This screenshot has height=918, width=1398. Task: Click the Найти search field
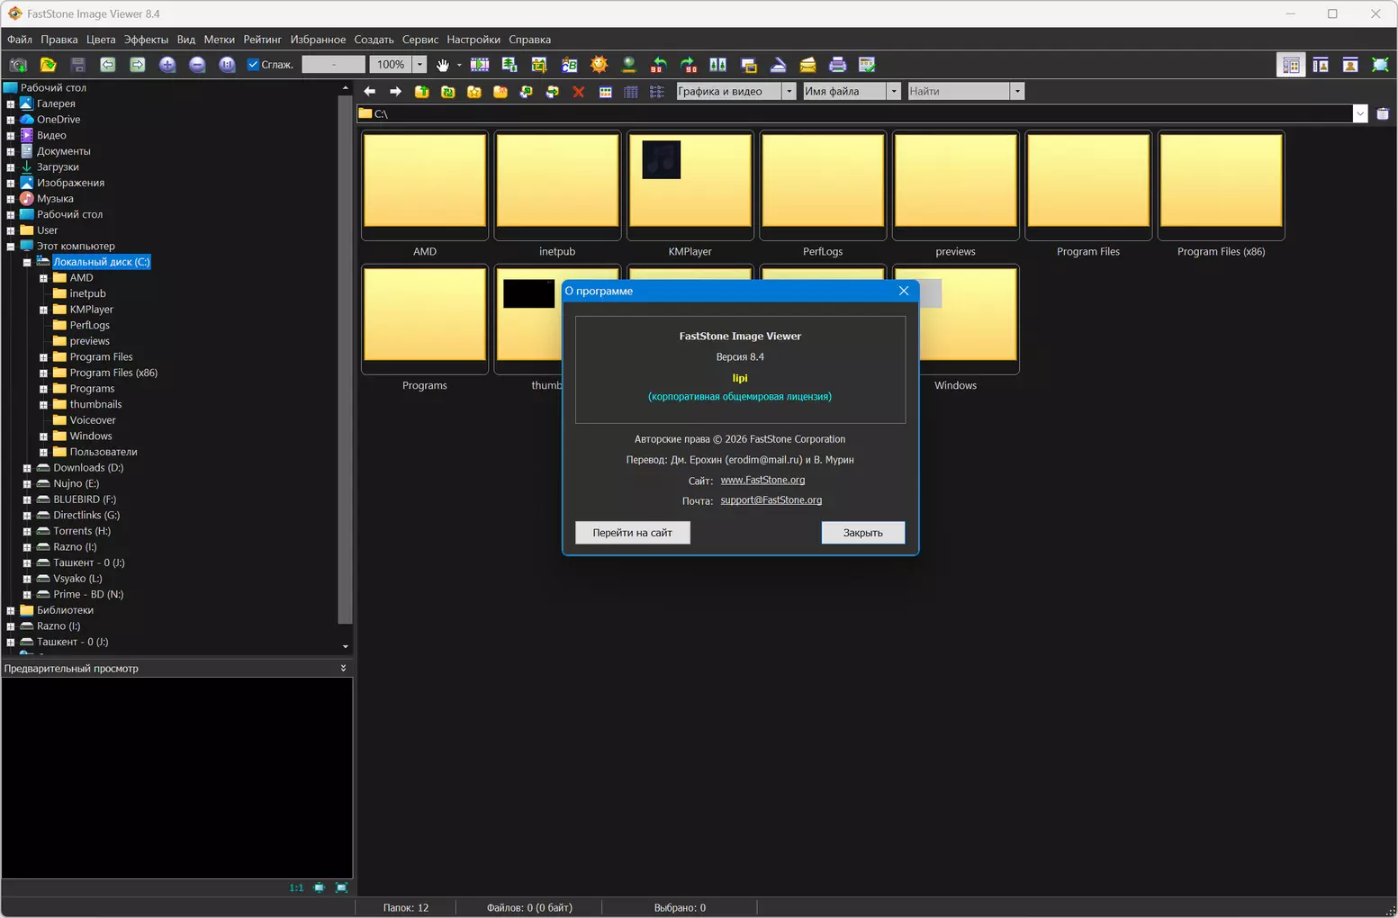(959, 91)
